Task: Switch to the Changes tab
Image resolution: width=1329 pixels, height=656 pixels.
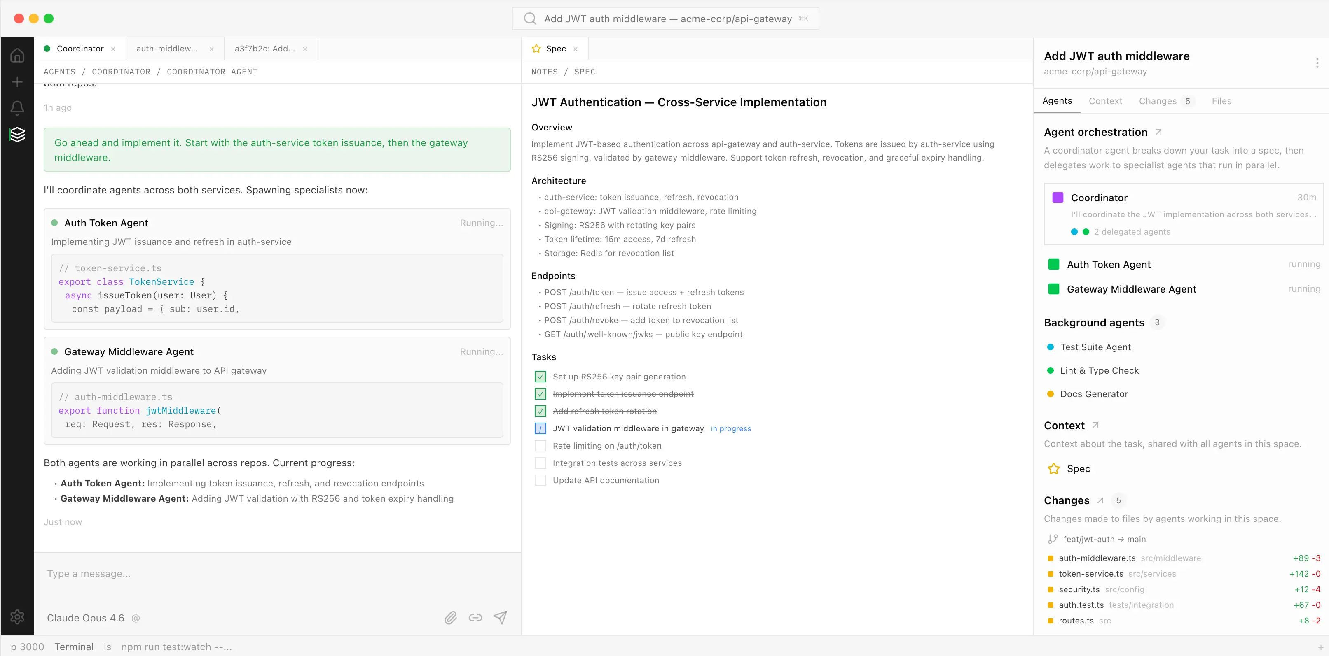Action: pyautogui.click(x=1157, y=101)
